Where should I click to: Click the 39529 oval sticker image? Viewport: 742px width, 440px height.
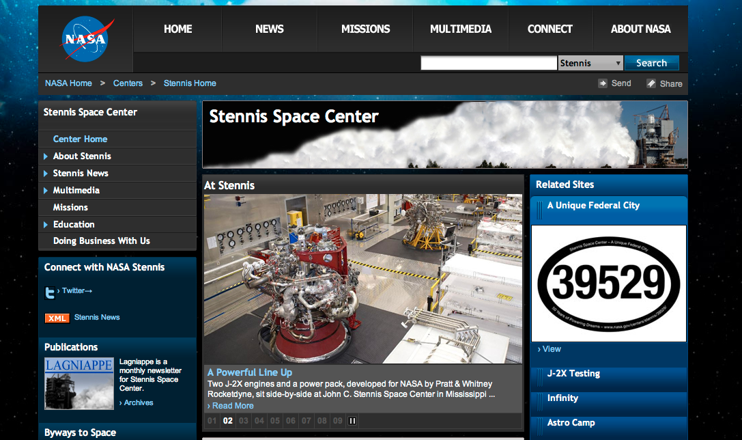tap(609, 284)
